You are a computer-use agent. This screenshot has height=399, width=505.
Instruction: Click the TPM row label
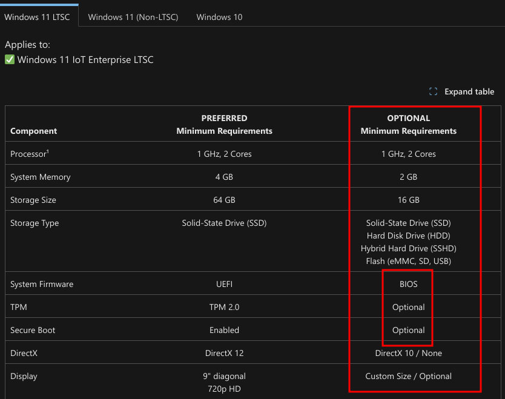(19, 307)
